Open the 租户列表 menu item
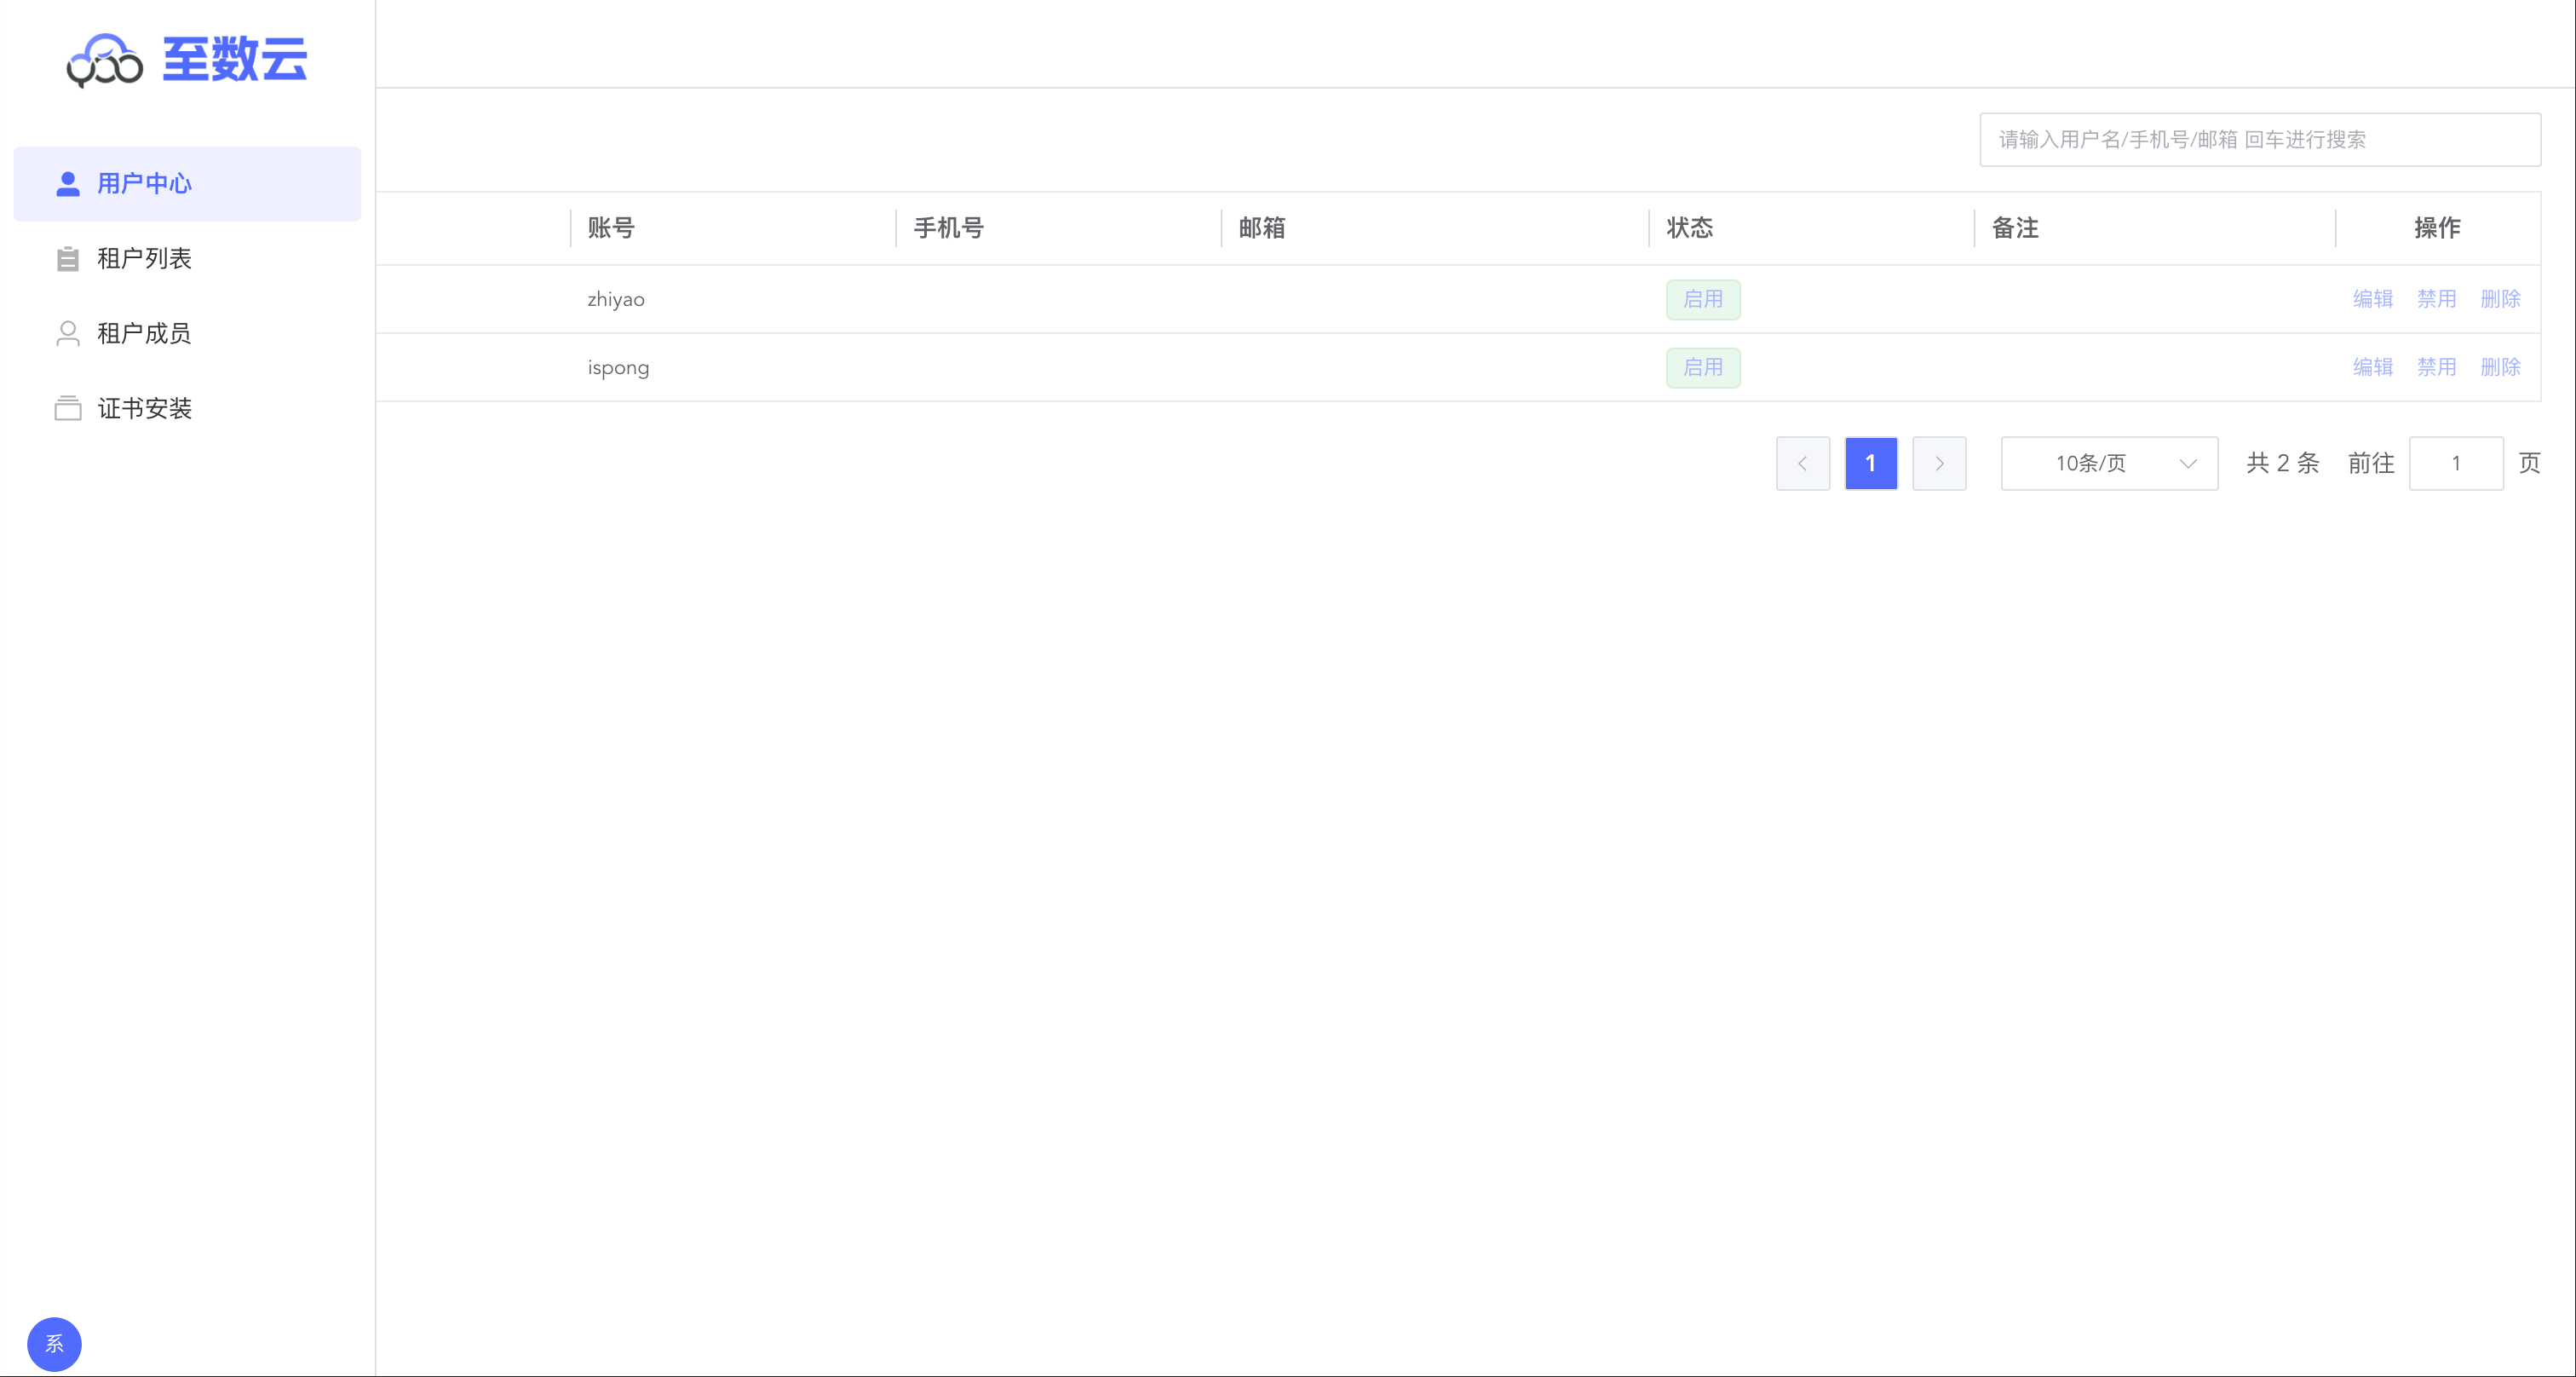This screenshot has height=1377, width=2576. coord(144,259)
